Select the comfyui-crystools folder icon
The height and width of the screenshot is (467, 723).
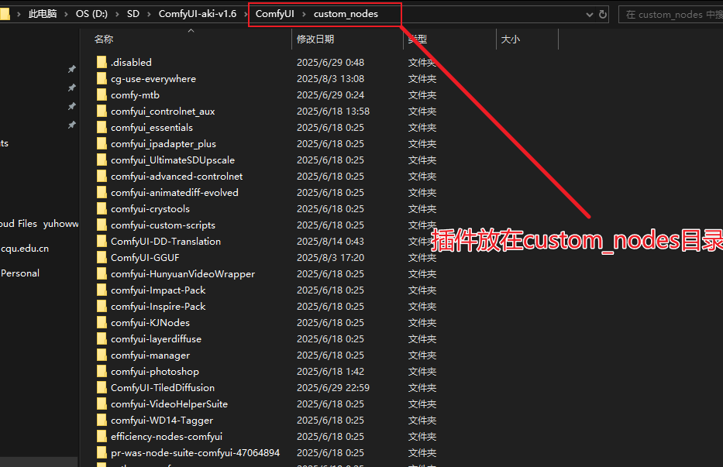tap(102, 209)
